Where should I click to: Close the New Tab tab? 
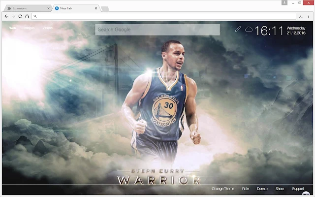[x=96, y=8]
